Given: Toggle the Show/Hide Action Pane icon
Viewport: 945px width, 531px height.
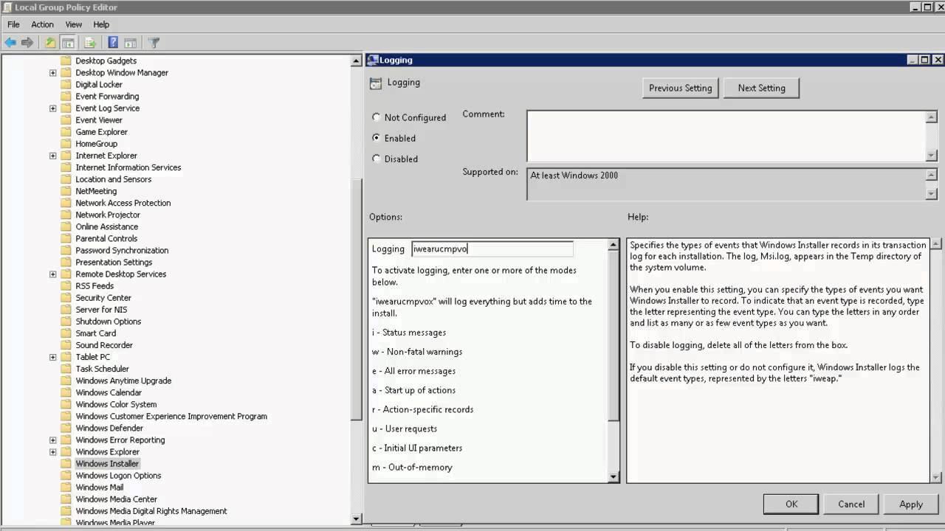Looking at the screenshot, I should pyautogui.click(x=131, y=43).
